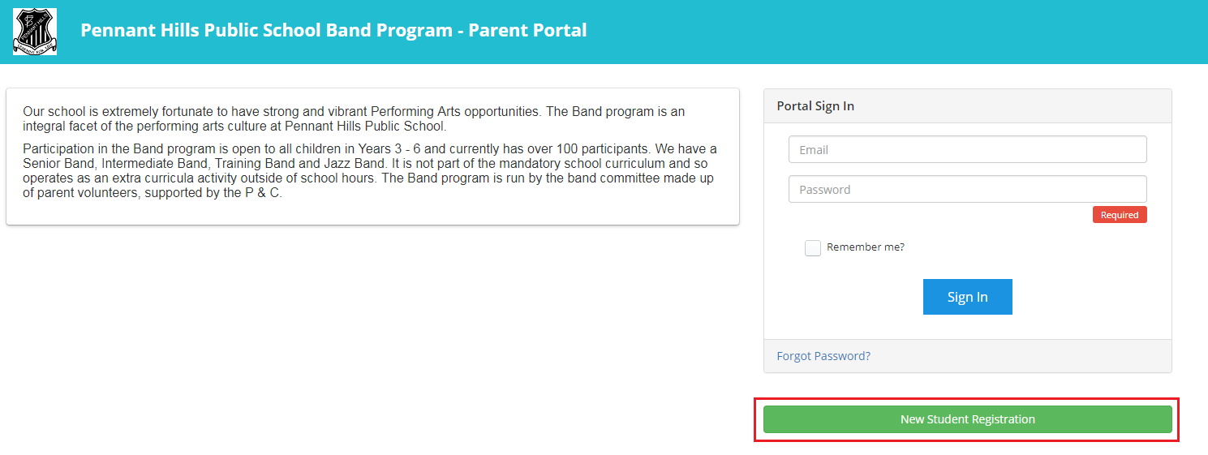Click the Portal Sign In panel heading

tap(815, 106)
